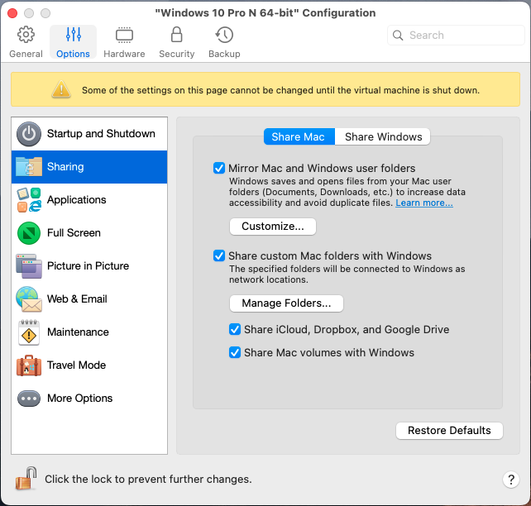Open the Hardware chip icon tab

click(x=124, y=35)
